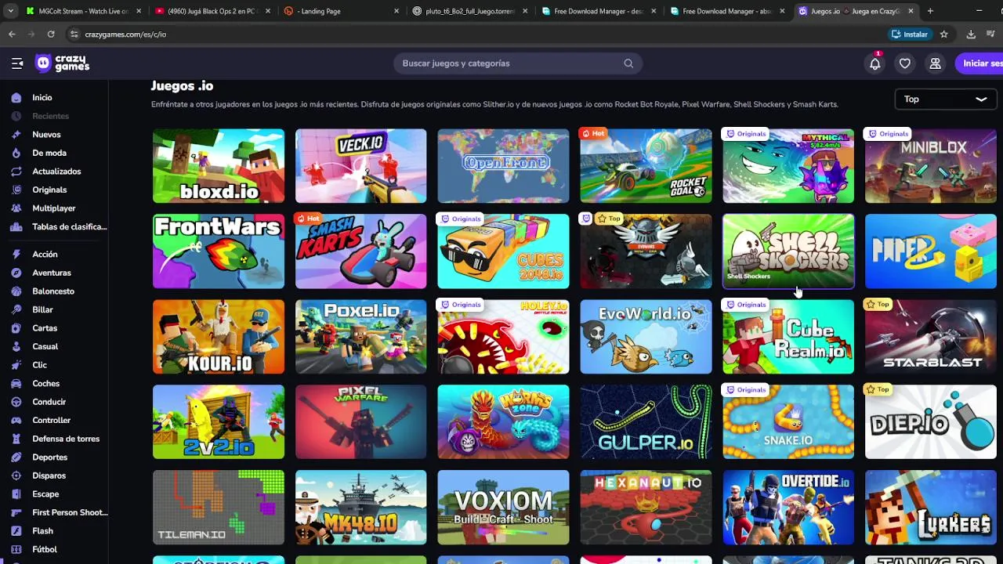Click the Baloncesto category icon
The image size is (1003, 564).
point(16,291)
